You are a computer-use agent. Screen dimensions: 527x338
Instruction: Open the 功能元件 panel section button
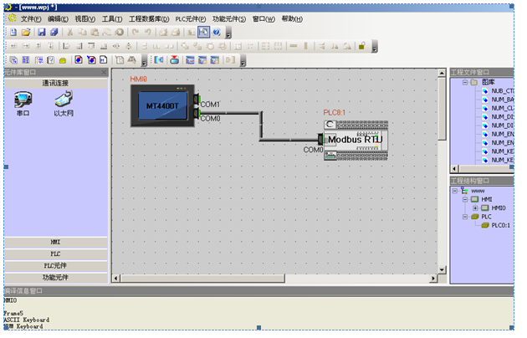pos(55,277)
